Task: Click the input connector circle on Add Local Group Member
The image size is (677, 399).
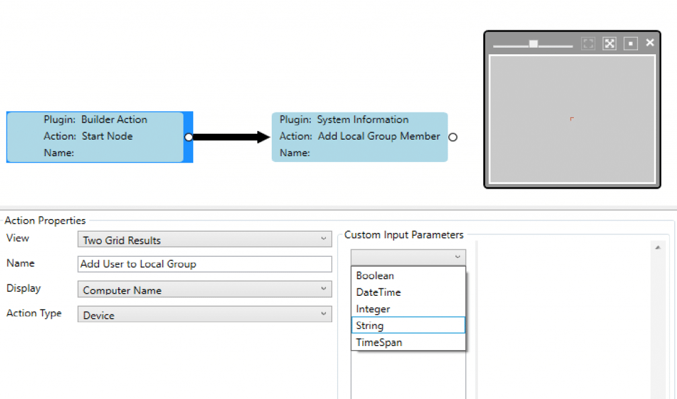Action: point(453,137)
